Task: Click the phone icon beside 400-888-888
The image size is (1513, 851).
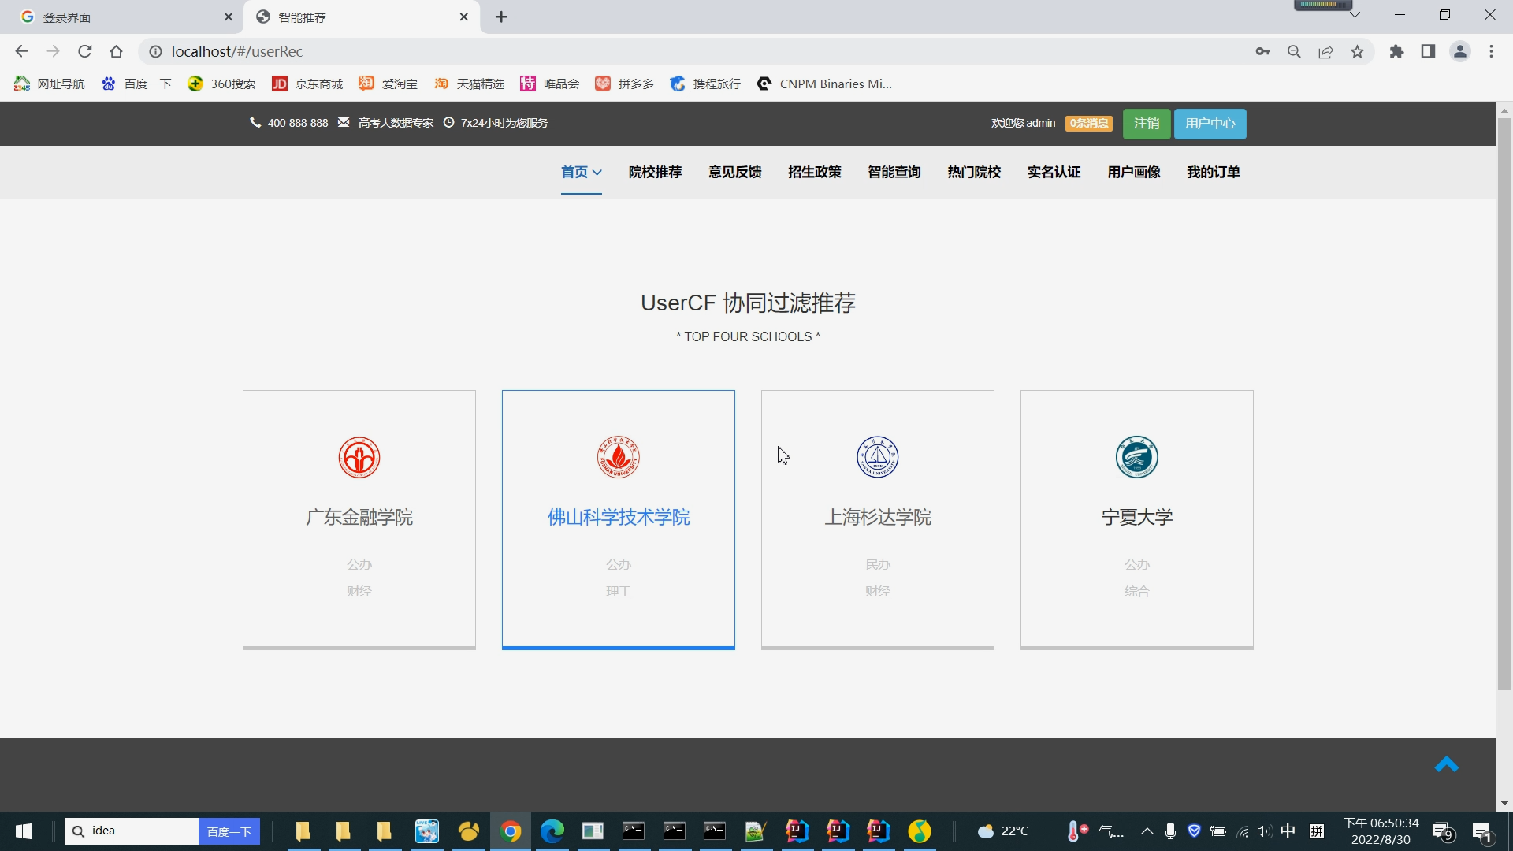Action: [255, 123]
